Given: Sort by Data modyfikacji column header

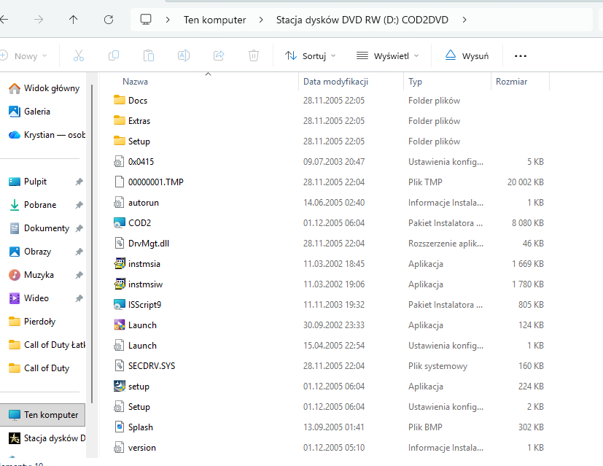Looking at the screenshot, I should 335,82.
